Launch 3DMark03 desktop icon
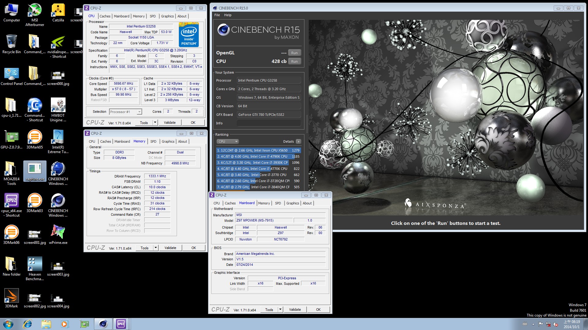 point(35,203)
